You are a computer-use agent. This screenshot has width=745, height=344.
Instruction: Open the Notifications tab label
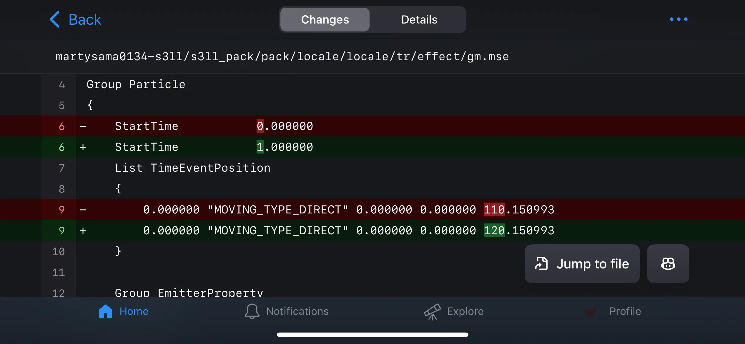(x=297, y=311)
